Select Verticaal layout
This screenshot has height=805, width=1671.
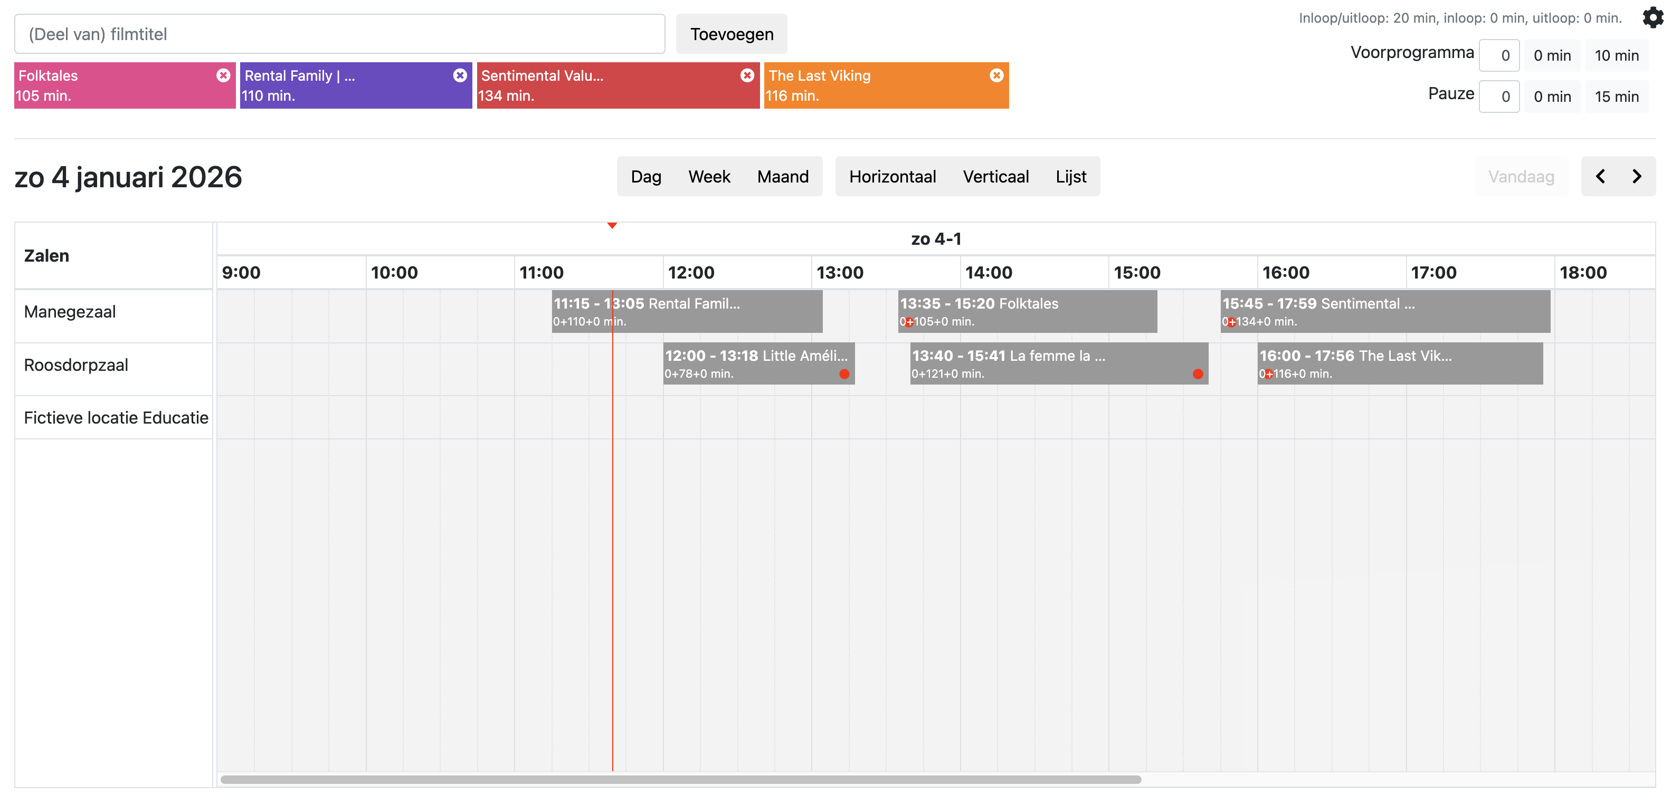995,176
